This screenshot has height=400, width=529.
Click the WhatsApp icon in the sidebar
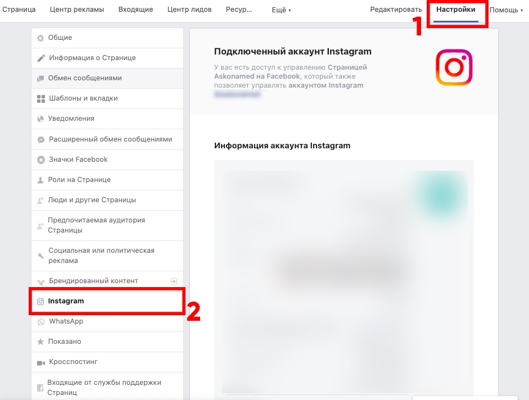click(41, 322)
